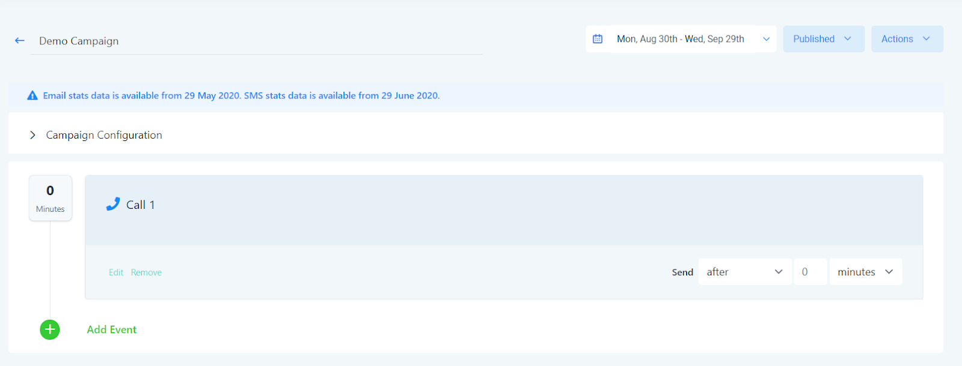Open the Actions dropdown menu
Screen dimensions: 962x366
click(907, 39)
